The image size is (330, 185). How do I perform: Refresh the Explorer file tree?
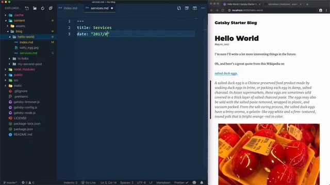(x=43, y=8)
